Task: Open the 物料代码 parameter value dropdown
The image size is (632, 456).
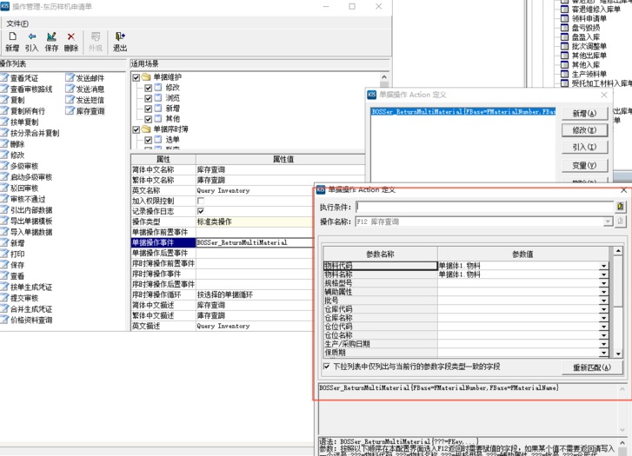Action: point(603,266)
